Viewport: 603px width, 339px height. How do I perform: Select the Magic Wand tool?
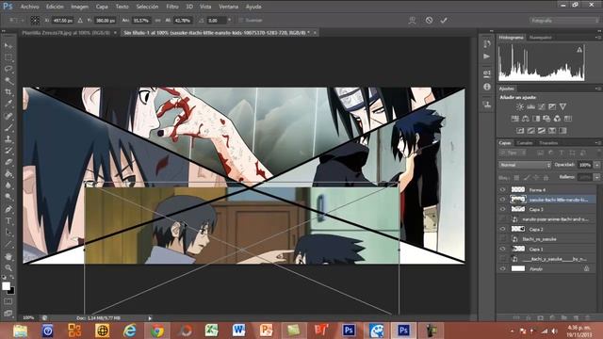(8, 81)
